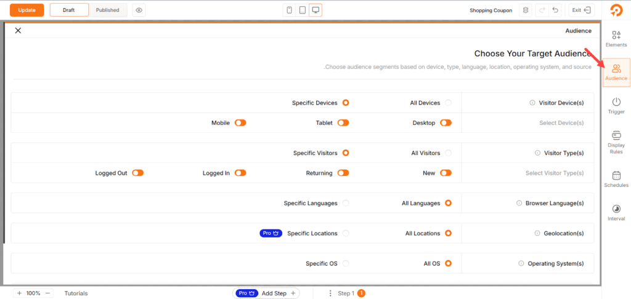The width and height of the screenshot is (631, 299).
Task: Open the Interval settings panel
Action: tap(616, 213)
